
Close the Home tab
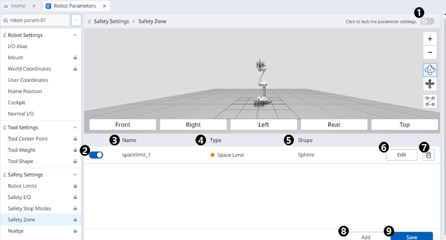(x=34, y=6)
